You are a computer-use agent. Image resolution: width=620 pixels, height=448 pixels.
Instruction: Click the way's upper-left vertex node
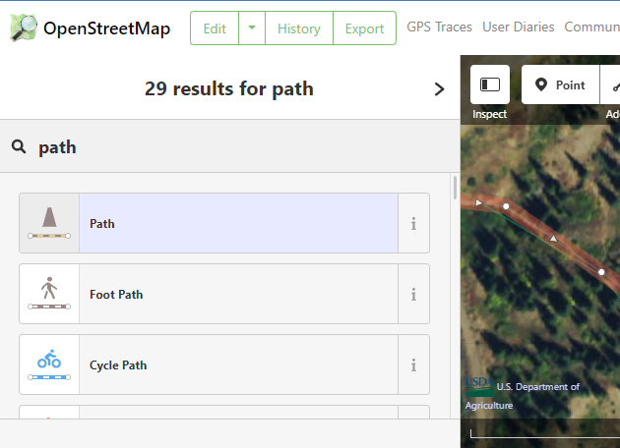(506, 206)
